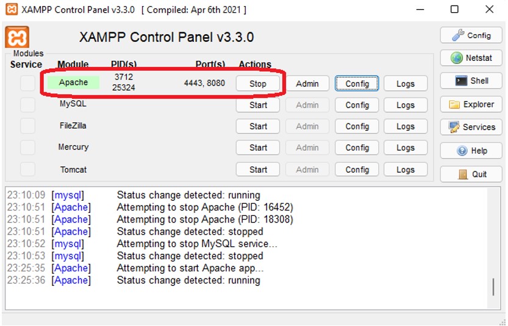The image size is (508, 326).
Task: Open Explorer via the folder icon
Action: point(471,105)
